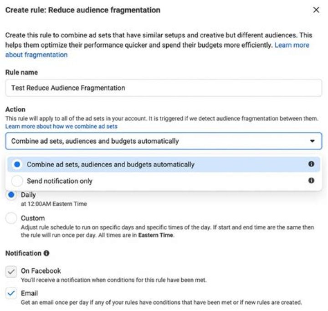The width and height of the screenshot is (328, 311).
Task: Click the Action combo box text
Action: (x=95, y=141)
